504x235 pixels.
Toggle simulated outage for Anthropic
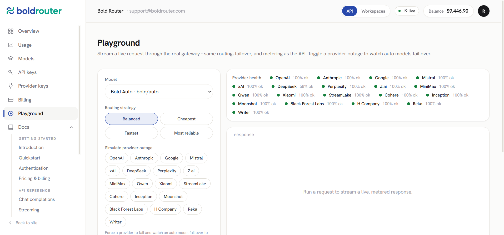(144, 158)
